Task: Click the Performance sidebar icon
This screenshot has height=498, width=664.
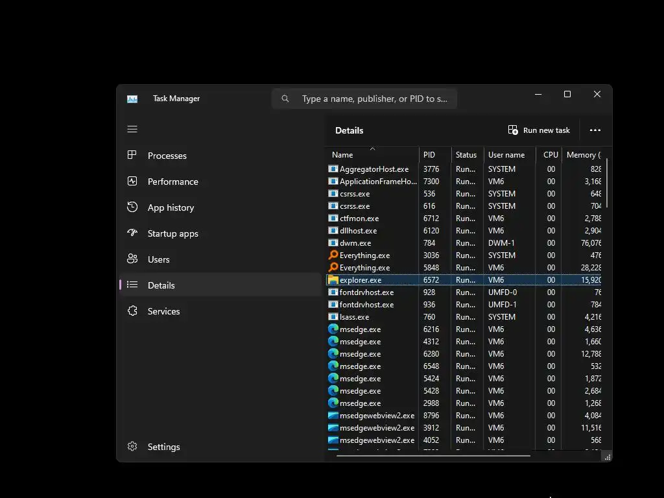Action: tap(132, 182)
